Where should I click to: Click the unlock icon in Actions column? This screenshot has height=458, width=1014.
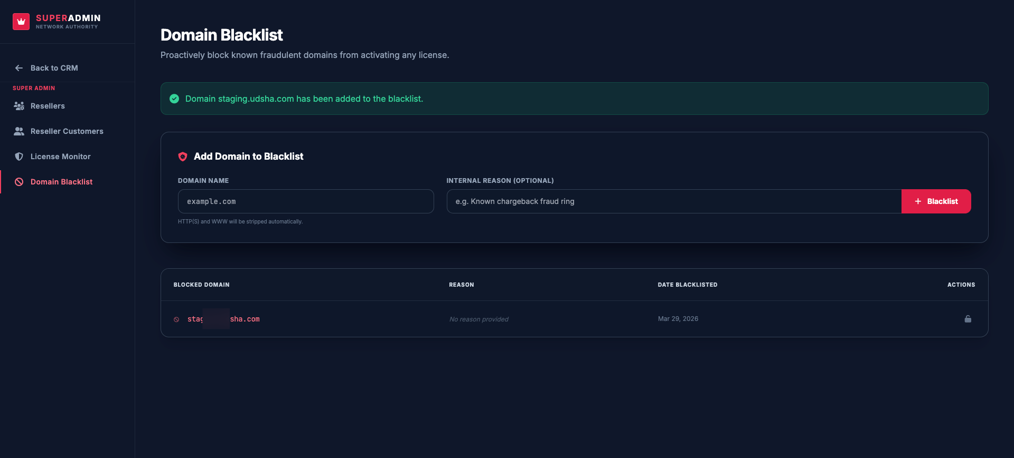pyautogui.click(x=968, y=319)
